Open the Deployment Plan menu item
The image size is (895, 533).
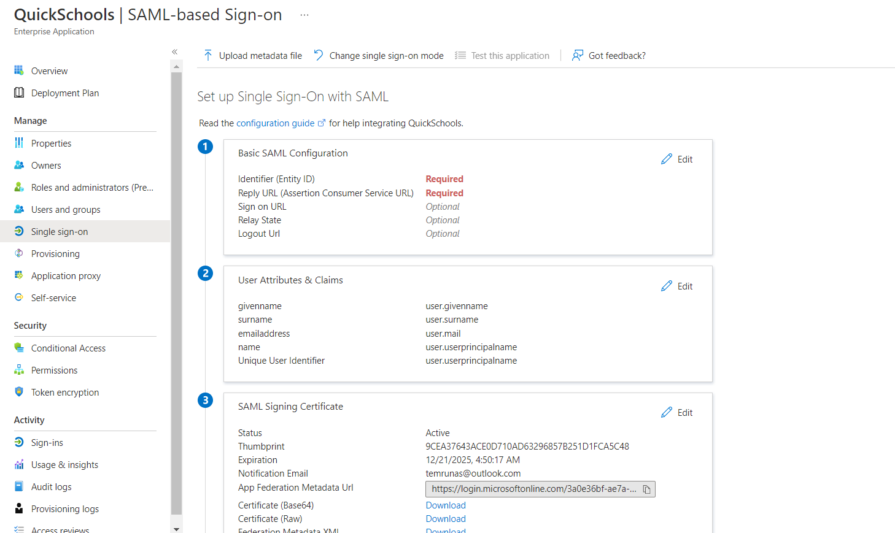click(x=65, y=93)
